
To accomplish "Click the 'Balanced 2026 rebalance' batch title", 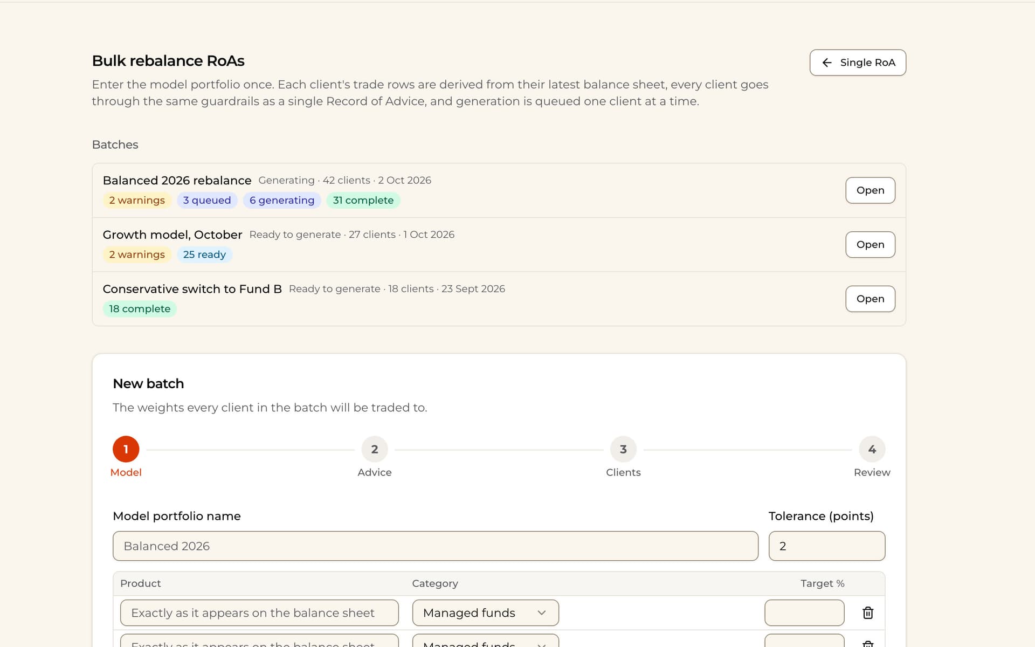I will click(x=177, y=180).
